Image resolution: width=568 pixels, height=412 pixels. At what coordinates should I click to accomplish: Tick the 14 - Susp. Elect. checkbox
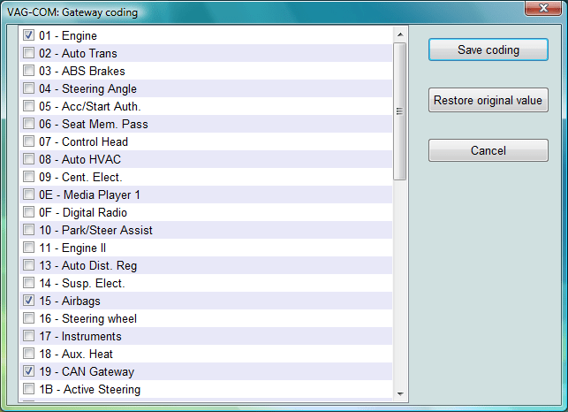coord(28,283)
